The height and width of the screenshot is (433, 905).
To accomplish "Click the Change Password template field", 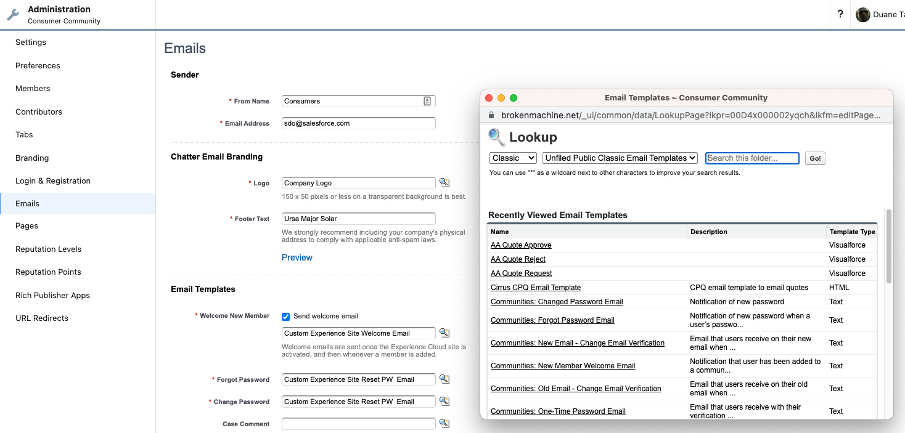I will pos(359,402).
